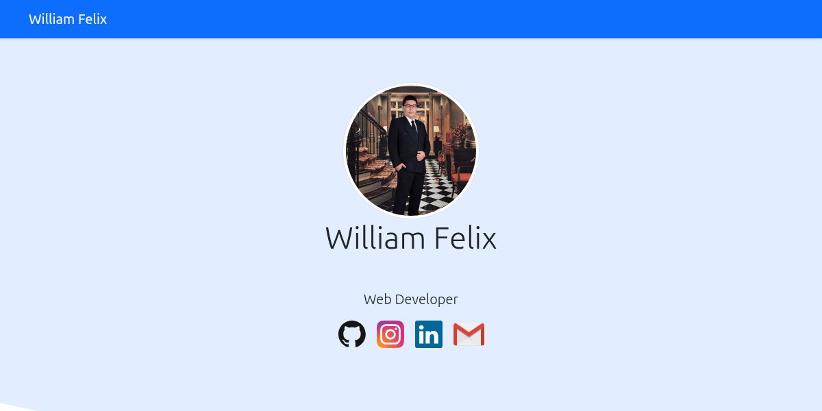Go home via the top-bar William Felix text
The height and width of the screenshot is (411, 822).
click(x=68, y=19)
